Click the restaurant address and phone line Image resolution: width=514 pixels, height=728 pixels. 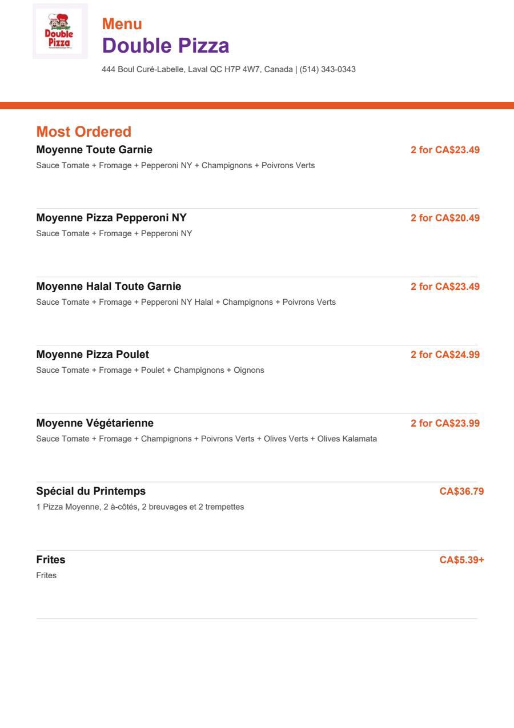click(x=228, y=69)
